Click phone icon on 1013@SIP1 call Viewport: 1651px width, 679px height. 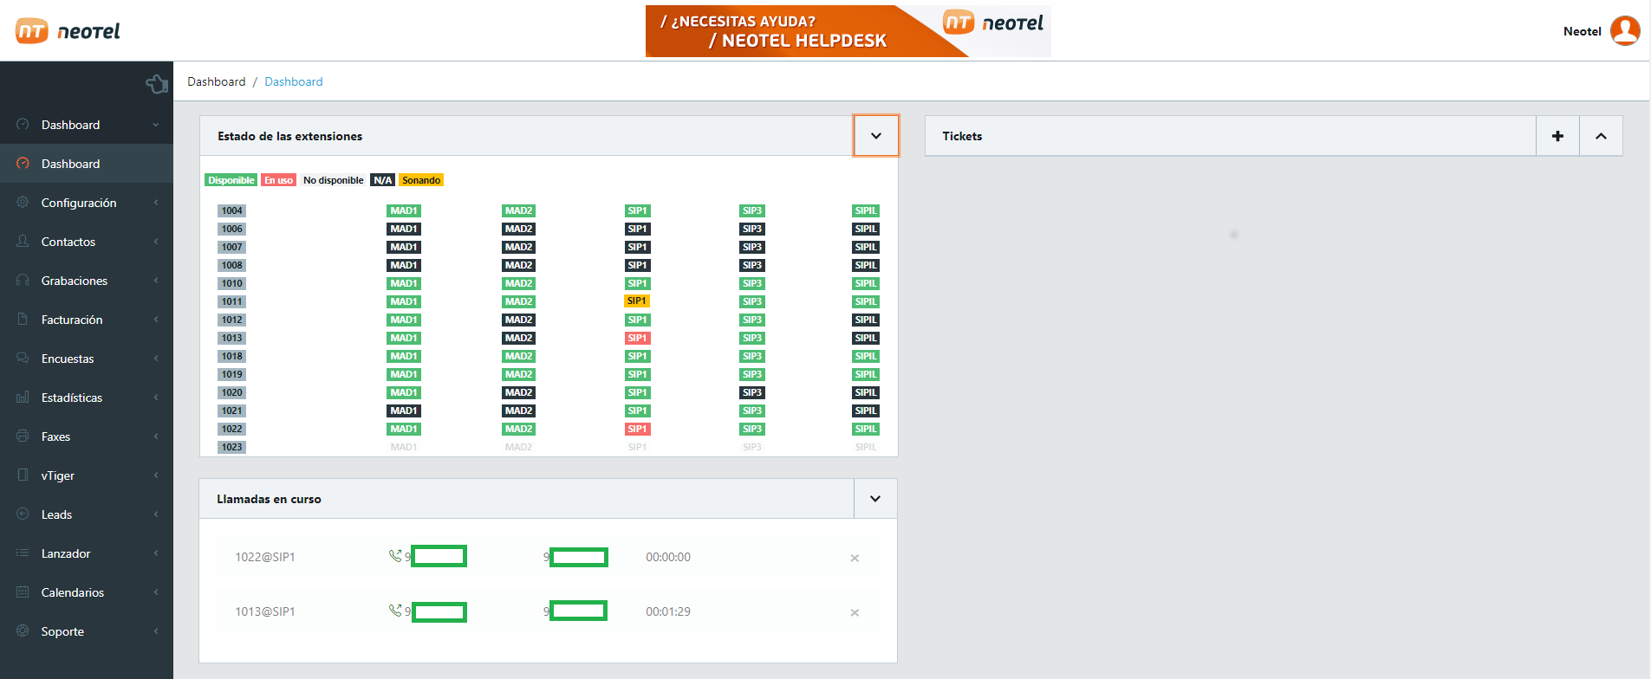(x=395, y=611)
